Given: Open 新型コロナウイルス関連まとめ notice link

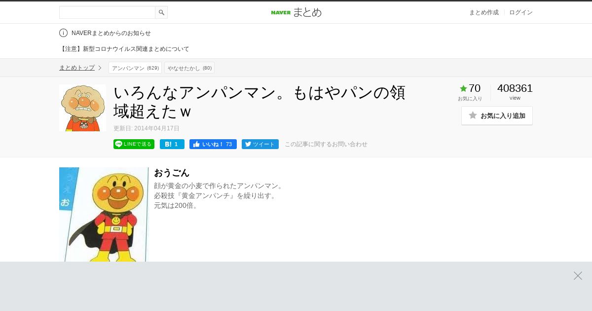Looking at the screenshot, I should click(x=124, y=49).
